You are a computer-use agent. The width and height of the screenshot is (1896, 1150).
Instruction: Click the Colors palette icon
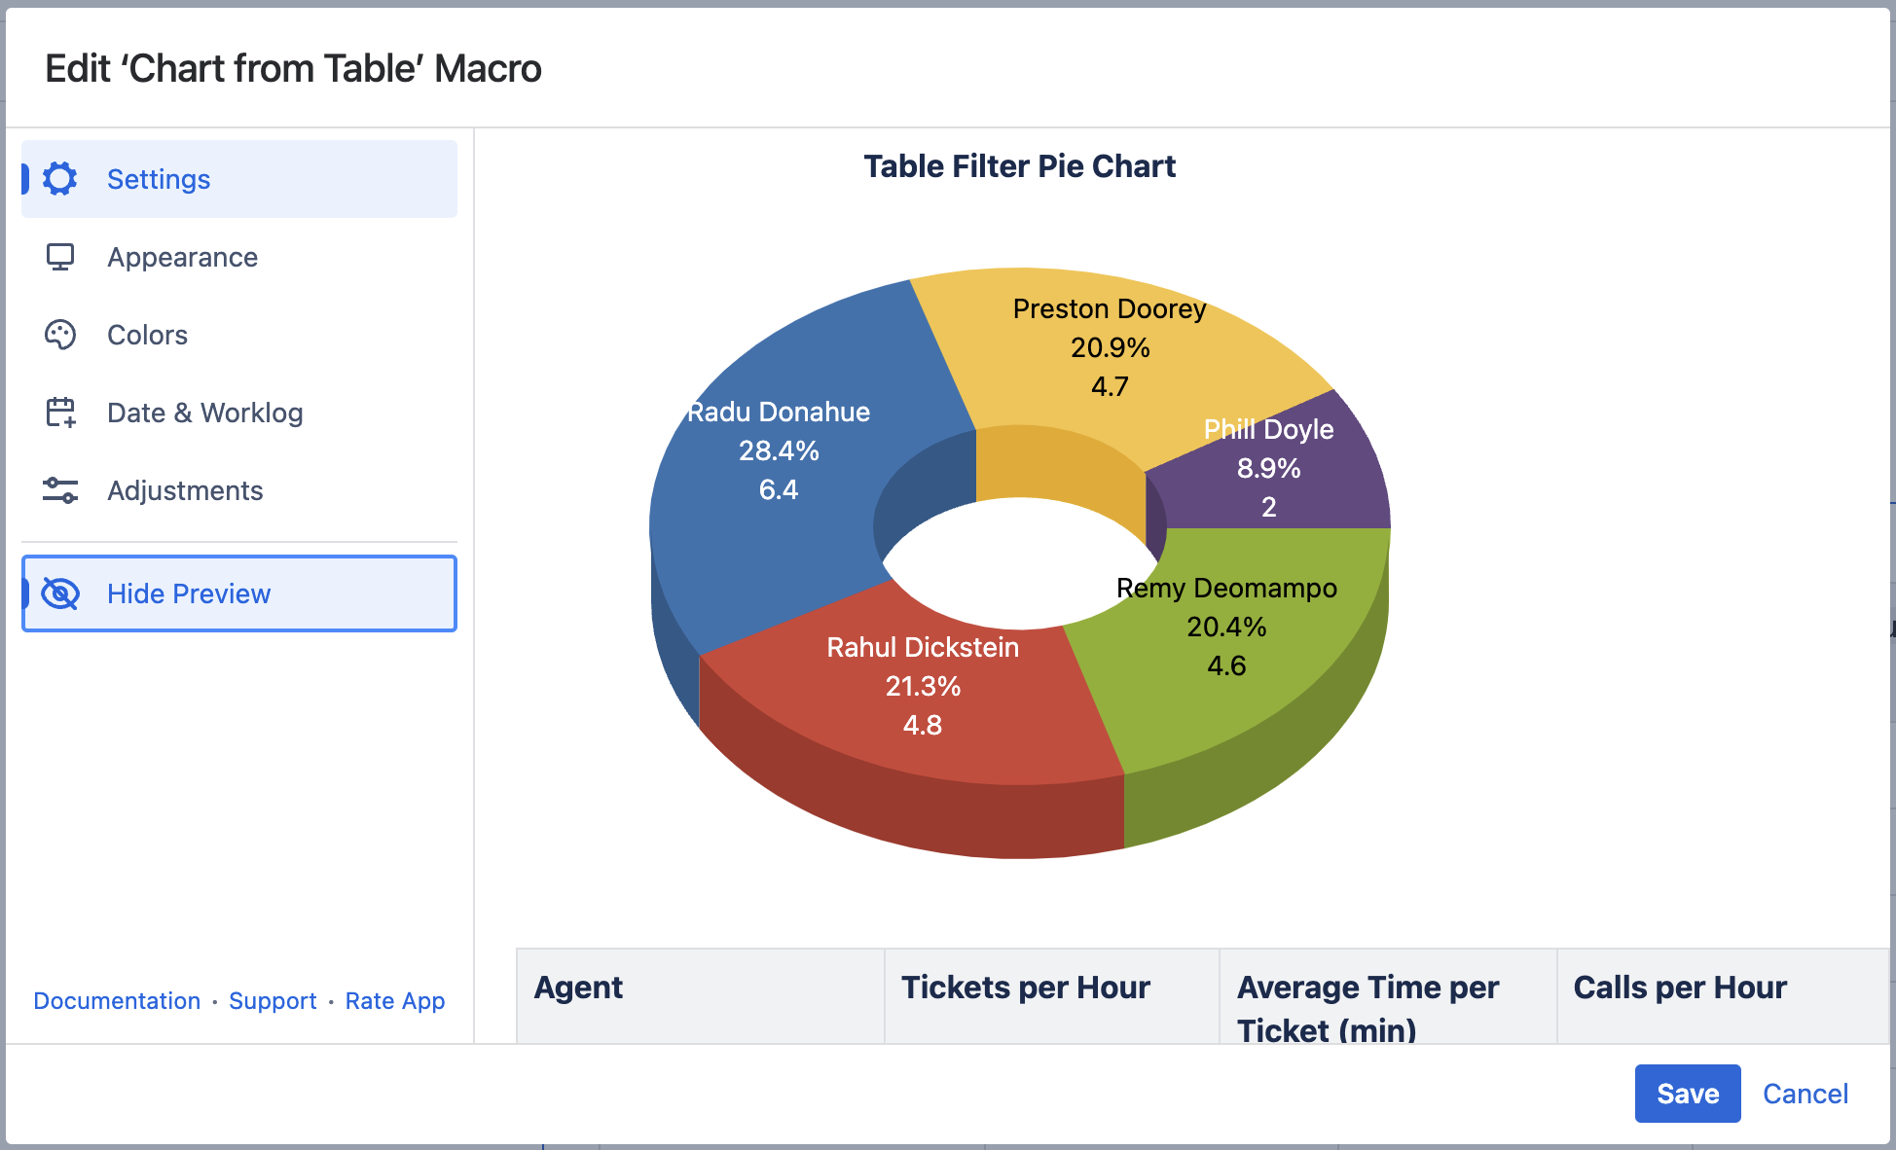60,335
